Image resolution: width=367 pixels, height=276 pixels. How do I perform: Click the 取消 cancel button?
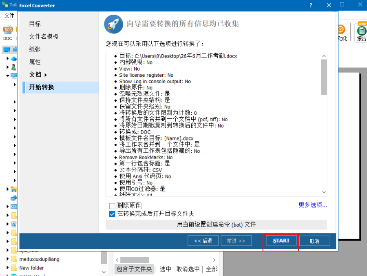pyautogui.click(x=314, y=241)
